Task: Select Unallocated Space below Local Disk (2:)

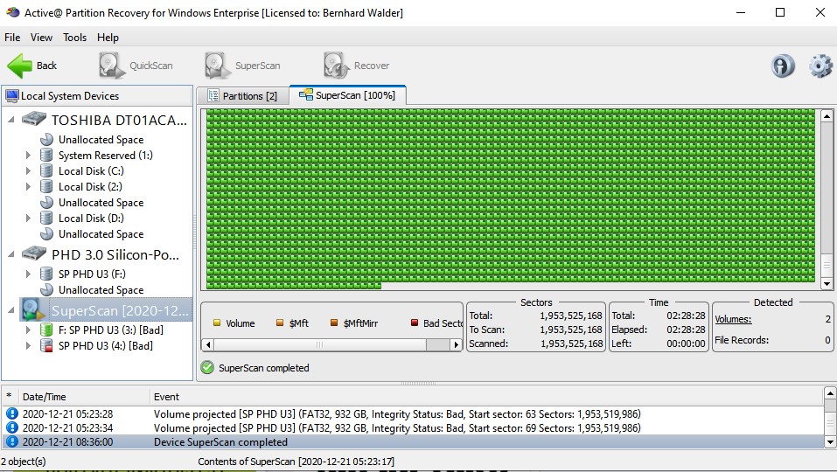Action: click(101, 203)
